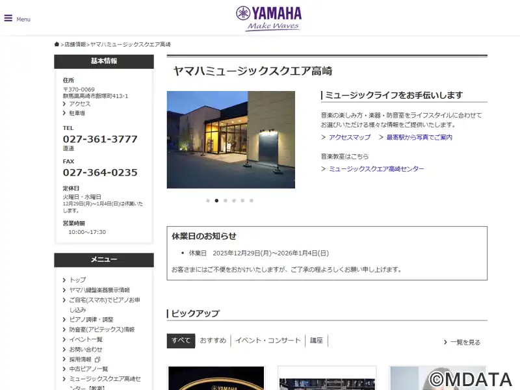Viewport: 520px width, 390px height.
Task: Click 休業日 2025年12月29日 notice text
Action: (x=259, y=253)
